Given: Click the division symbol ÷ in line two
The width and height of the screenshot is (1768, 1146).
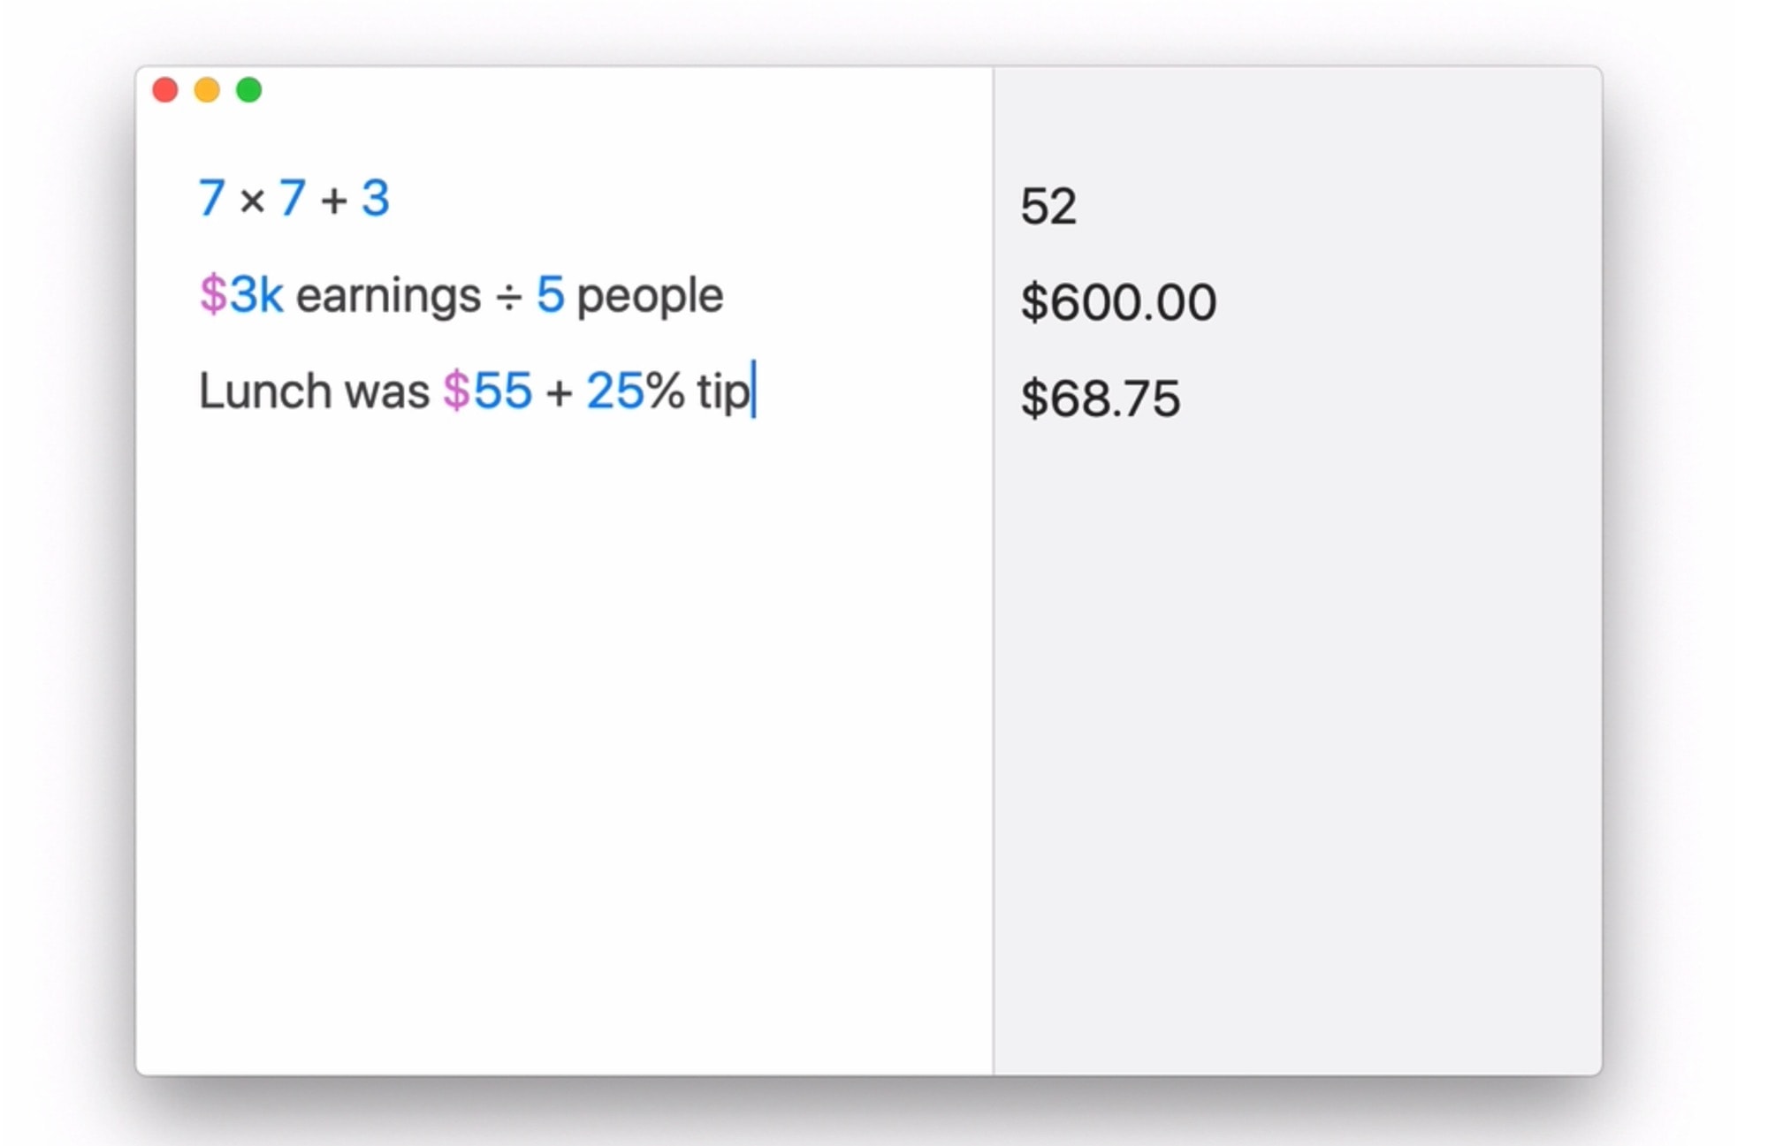Looking at the screenshot, I should click(509, 299).
